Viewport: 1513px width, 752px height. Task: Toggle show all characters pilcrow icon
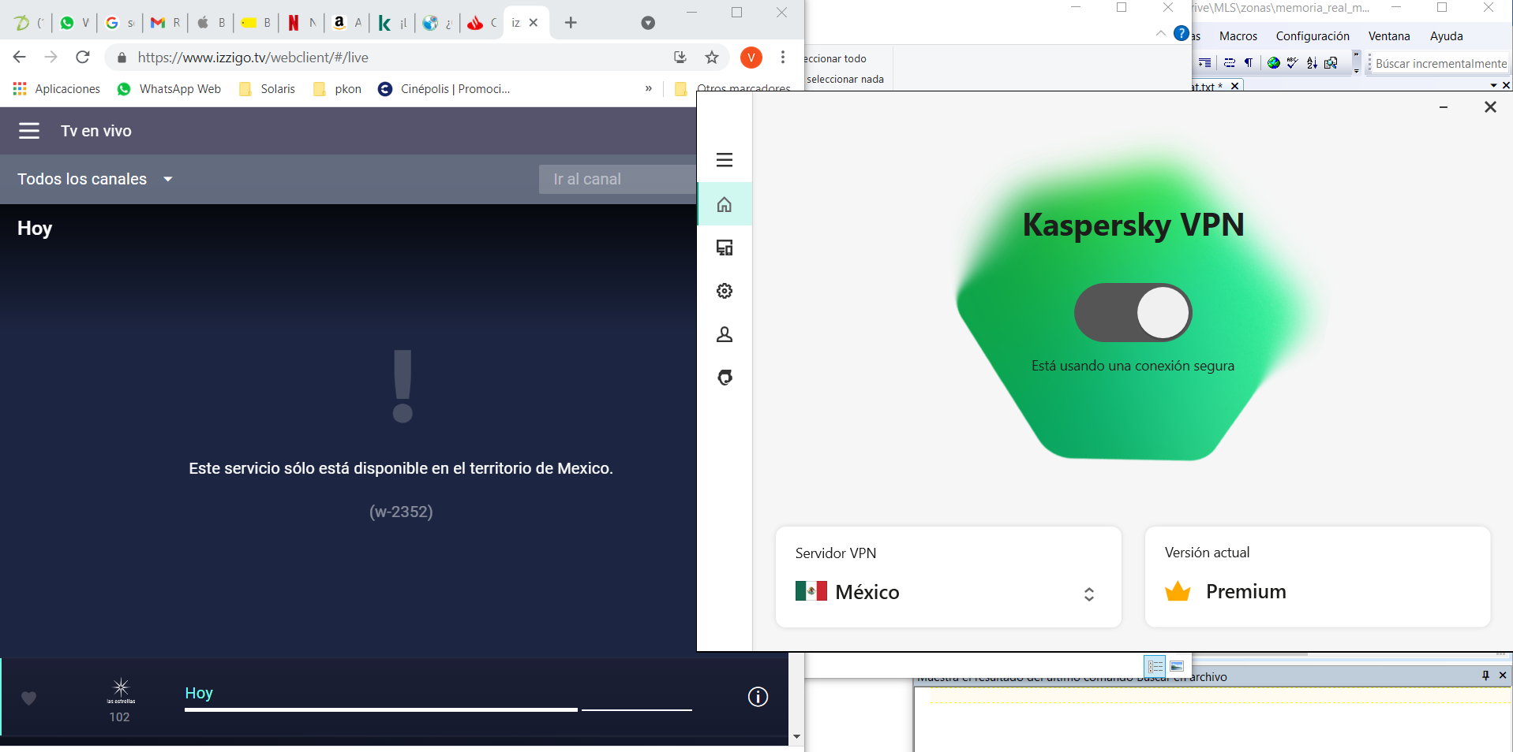1249,63
